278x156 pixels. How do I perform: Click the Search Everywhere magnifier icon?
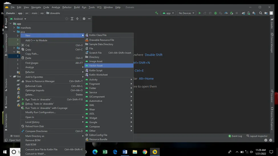[x=261, y=13]
